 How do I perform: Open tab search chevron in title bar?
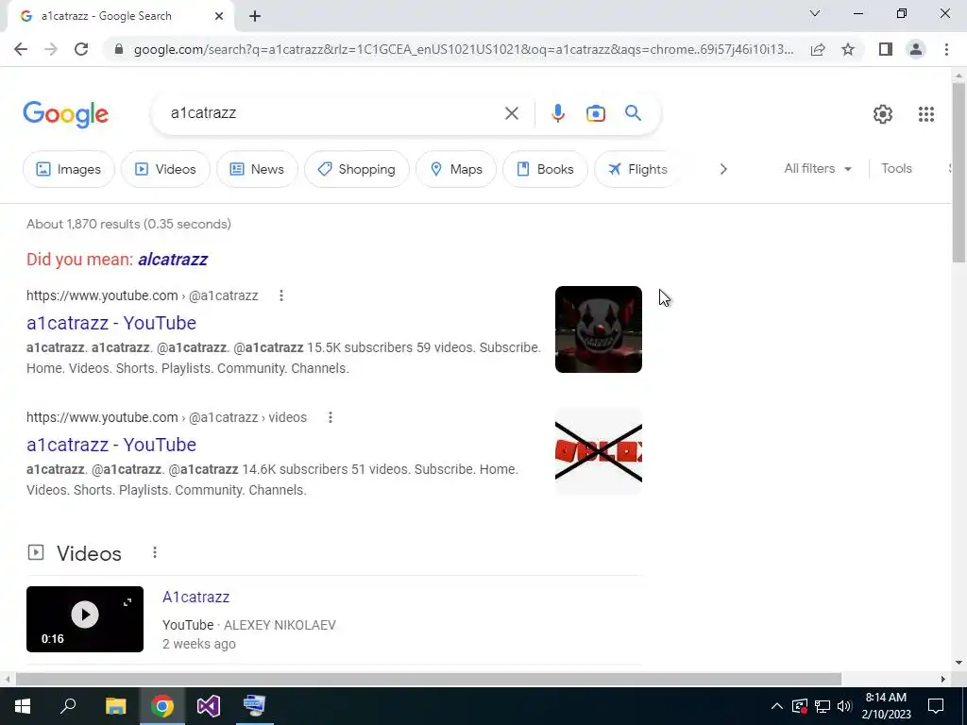[815, 13]
